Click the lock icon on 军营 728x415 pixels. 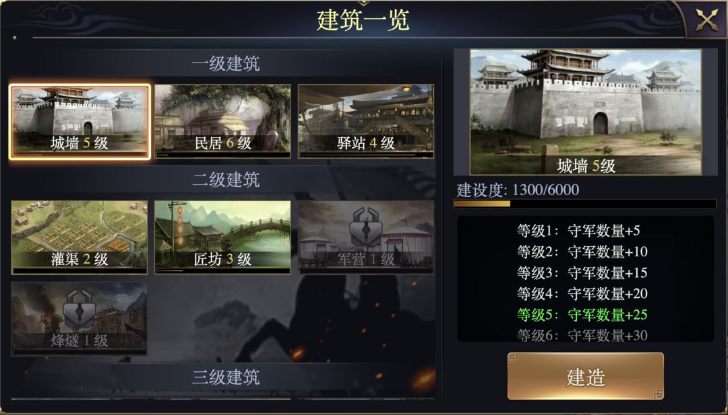(x=366, y=227)
